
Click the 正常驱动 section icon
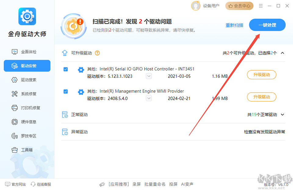[65, 114]
